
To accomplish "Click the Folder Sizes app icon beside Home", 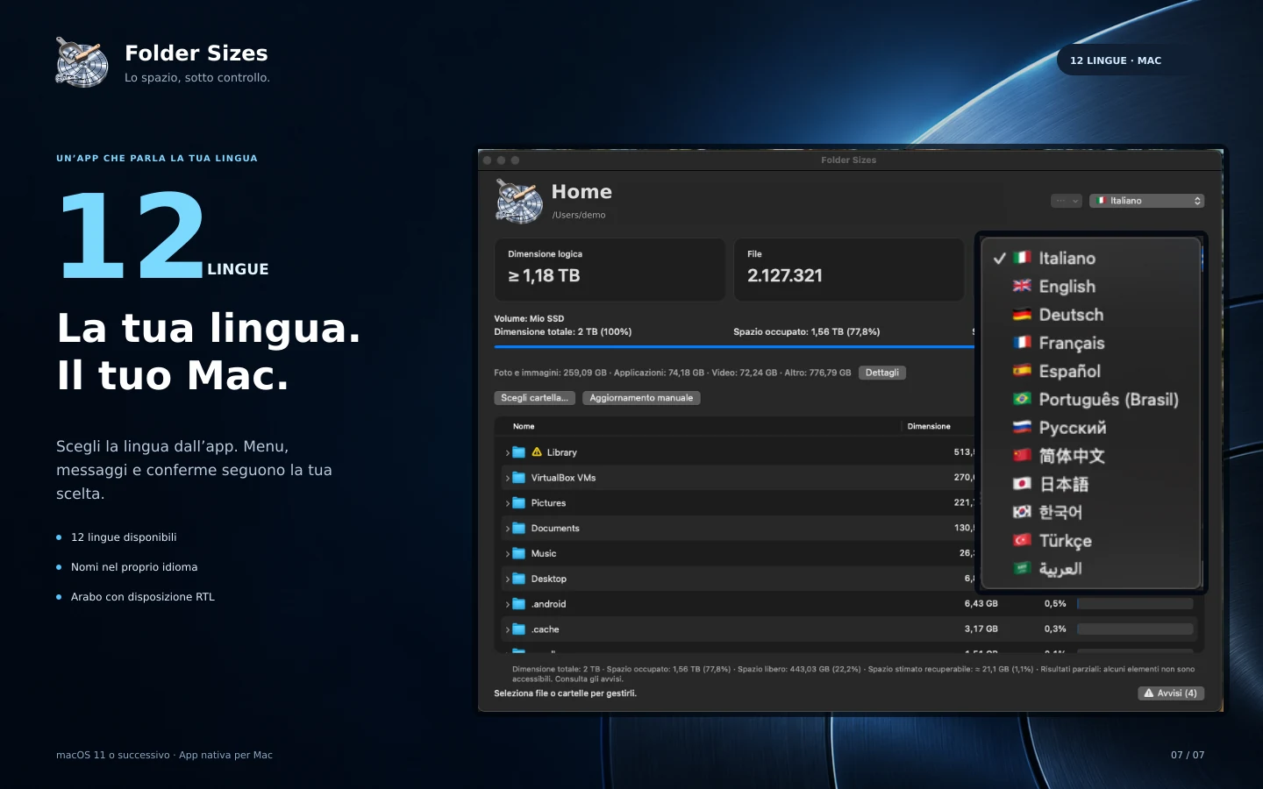I will [519, 202].
